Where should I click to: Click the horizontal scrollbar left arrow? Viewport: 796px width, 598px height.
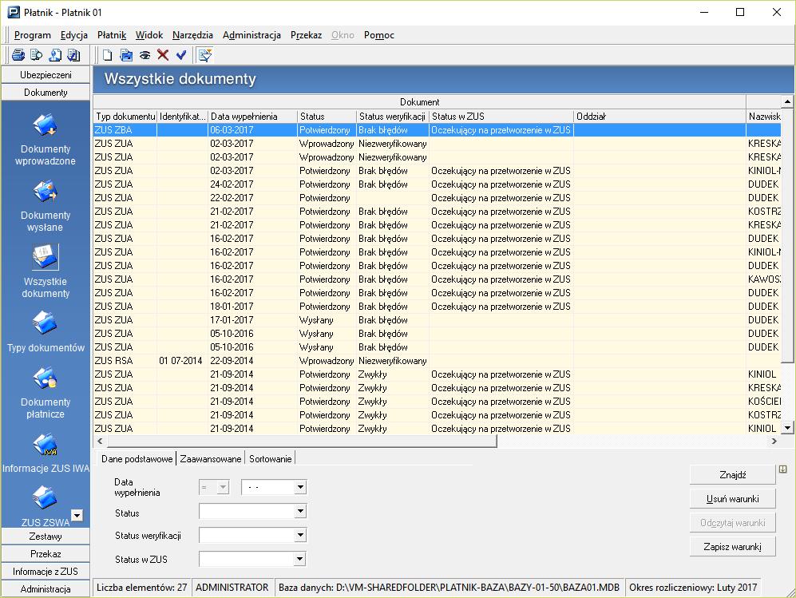[100, 442]
